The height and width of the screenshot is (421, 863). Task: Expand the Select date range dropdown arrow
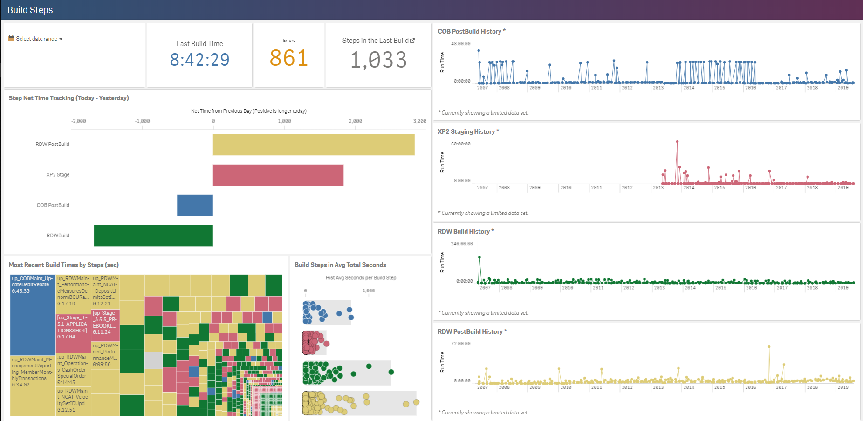61,39
